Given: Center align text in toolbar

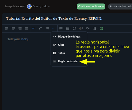Looking at the screenshot, I should point(13,28).
